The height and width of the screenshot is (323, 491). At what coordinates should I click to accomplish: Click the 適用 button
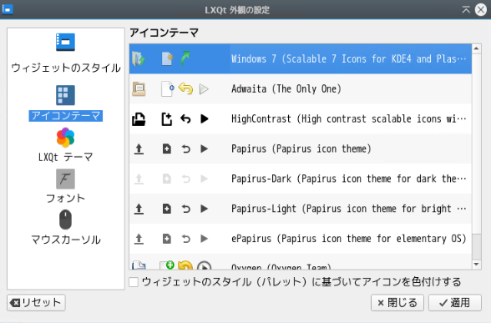(454, 303)
